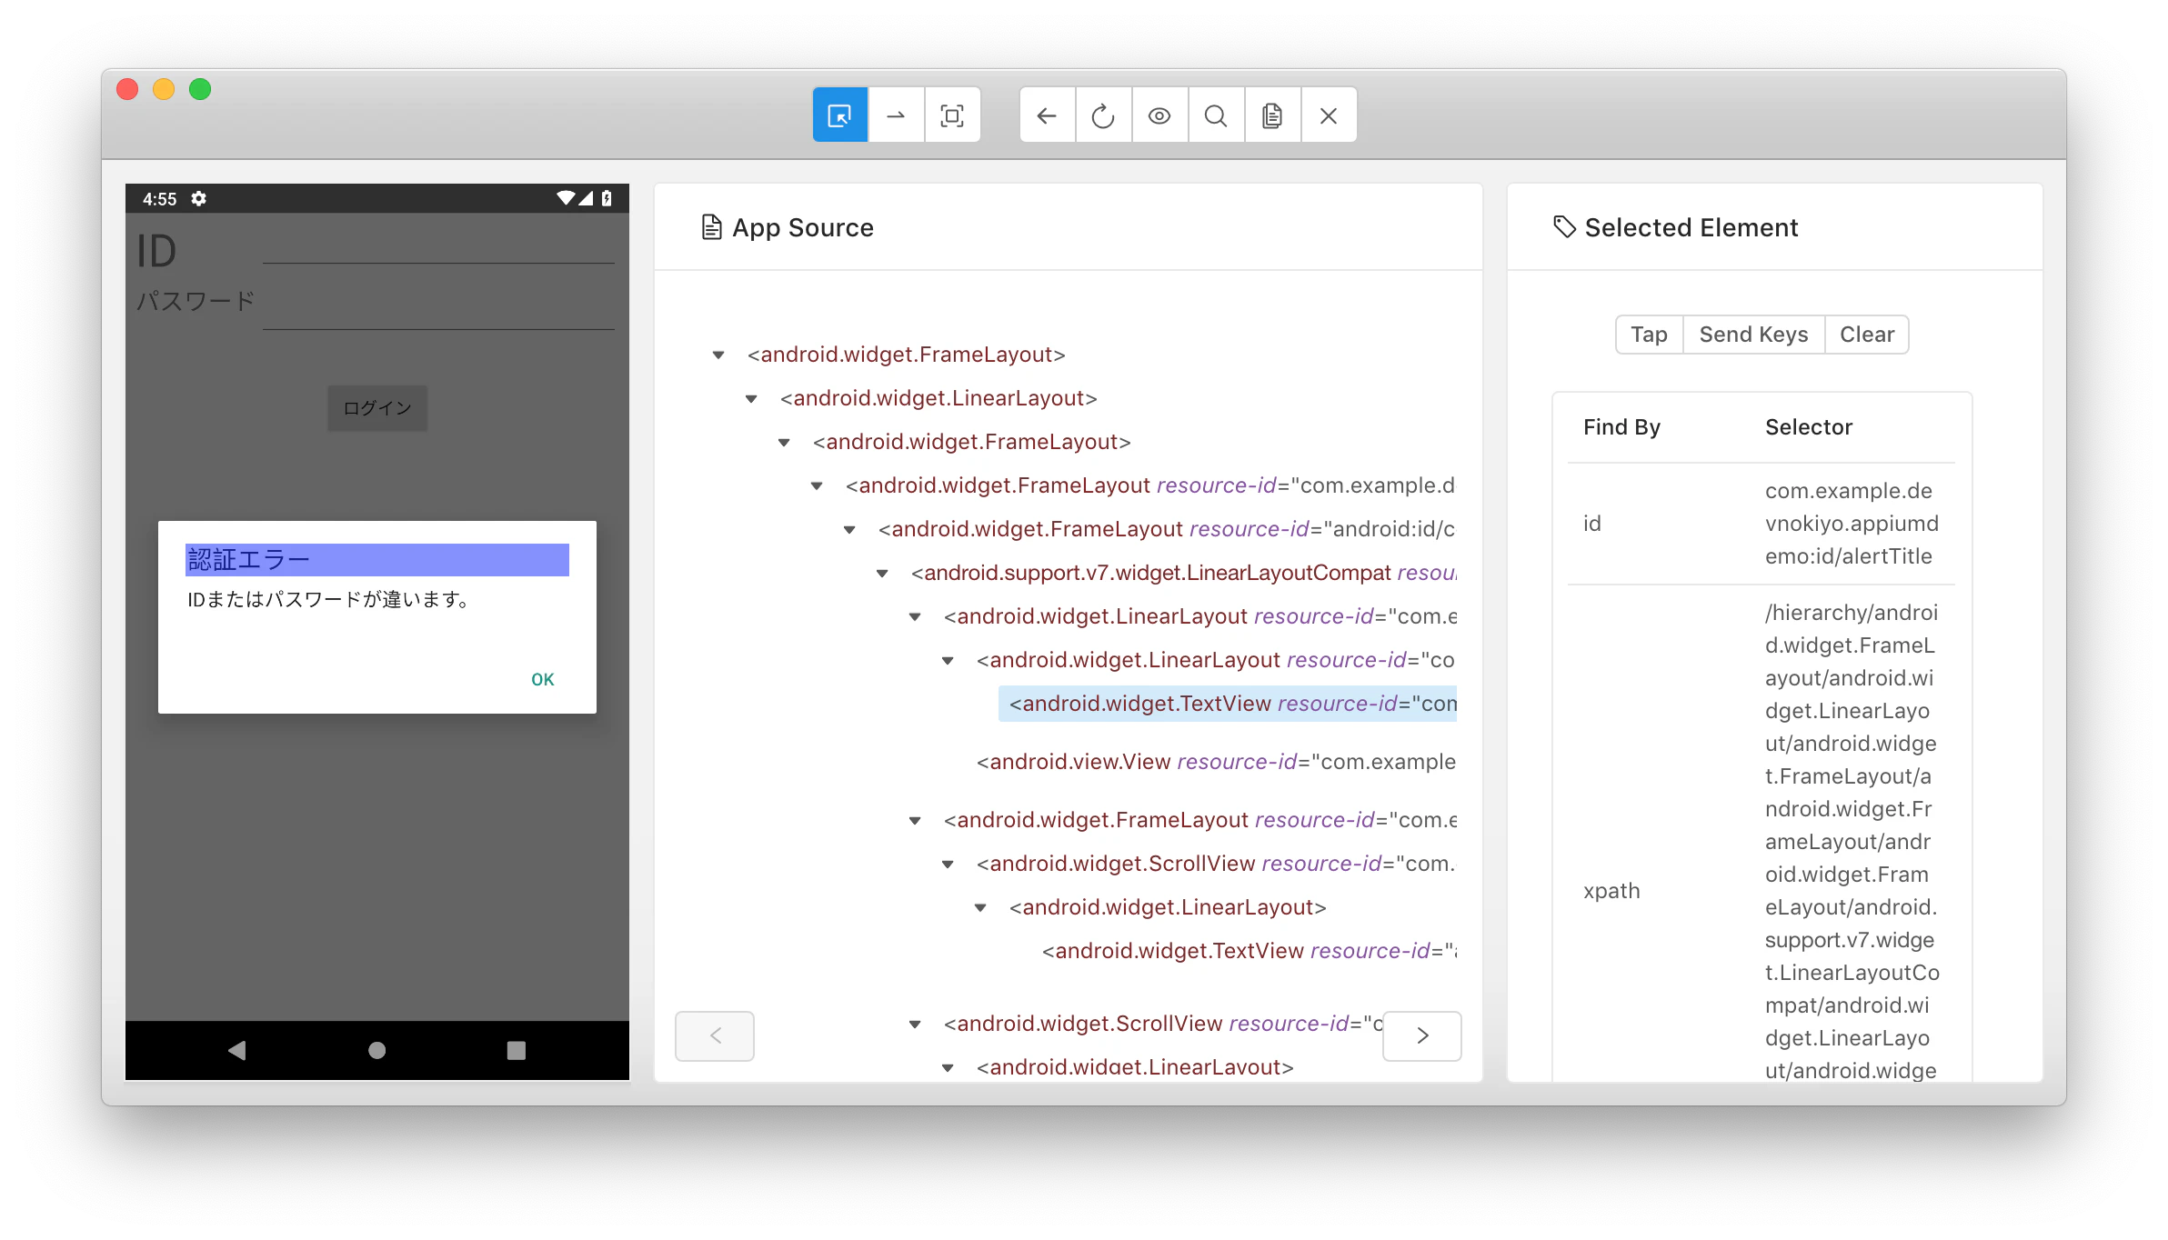Click the alertTitle id selector value
Viewport: 2168px width, 1240px height.
1852,524
